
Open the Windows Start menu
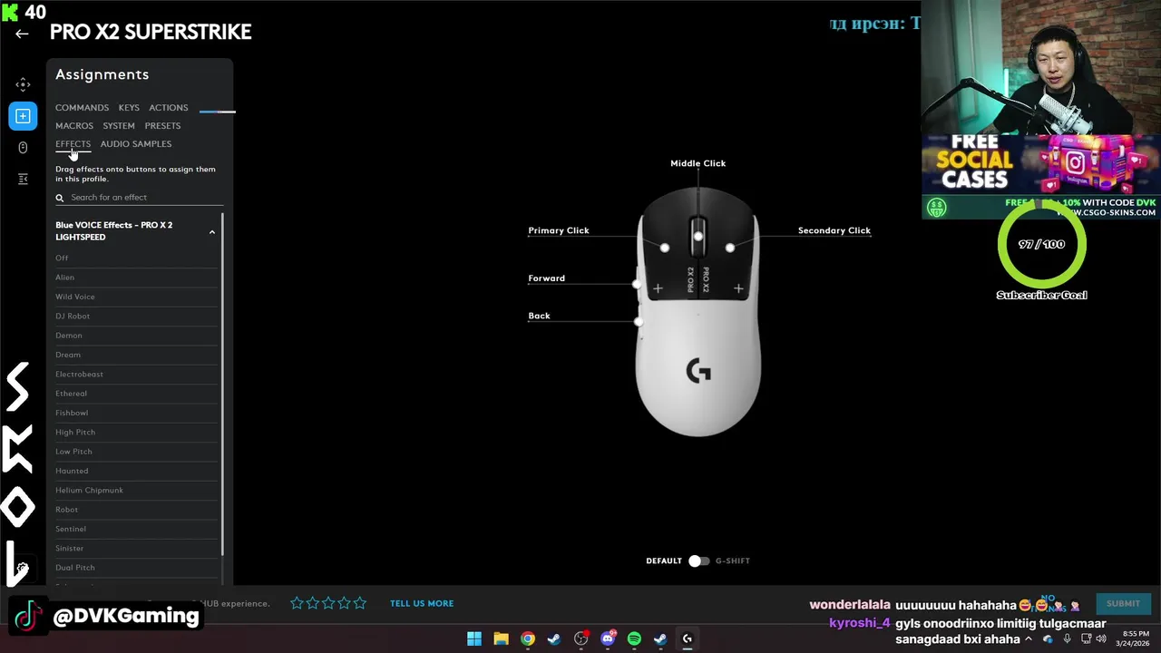[x=474, y=638]
